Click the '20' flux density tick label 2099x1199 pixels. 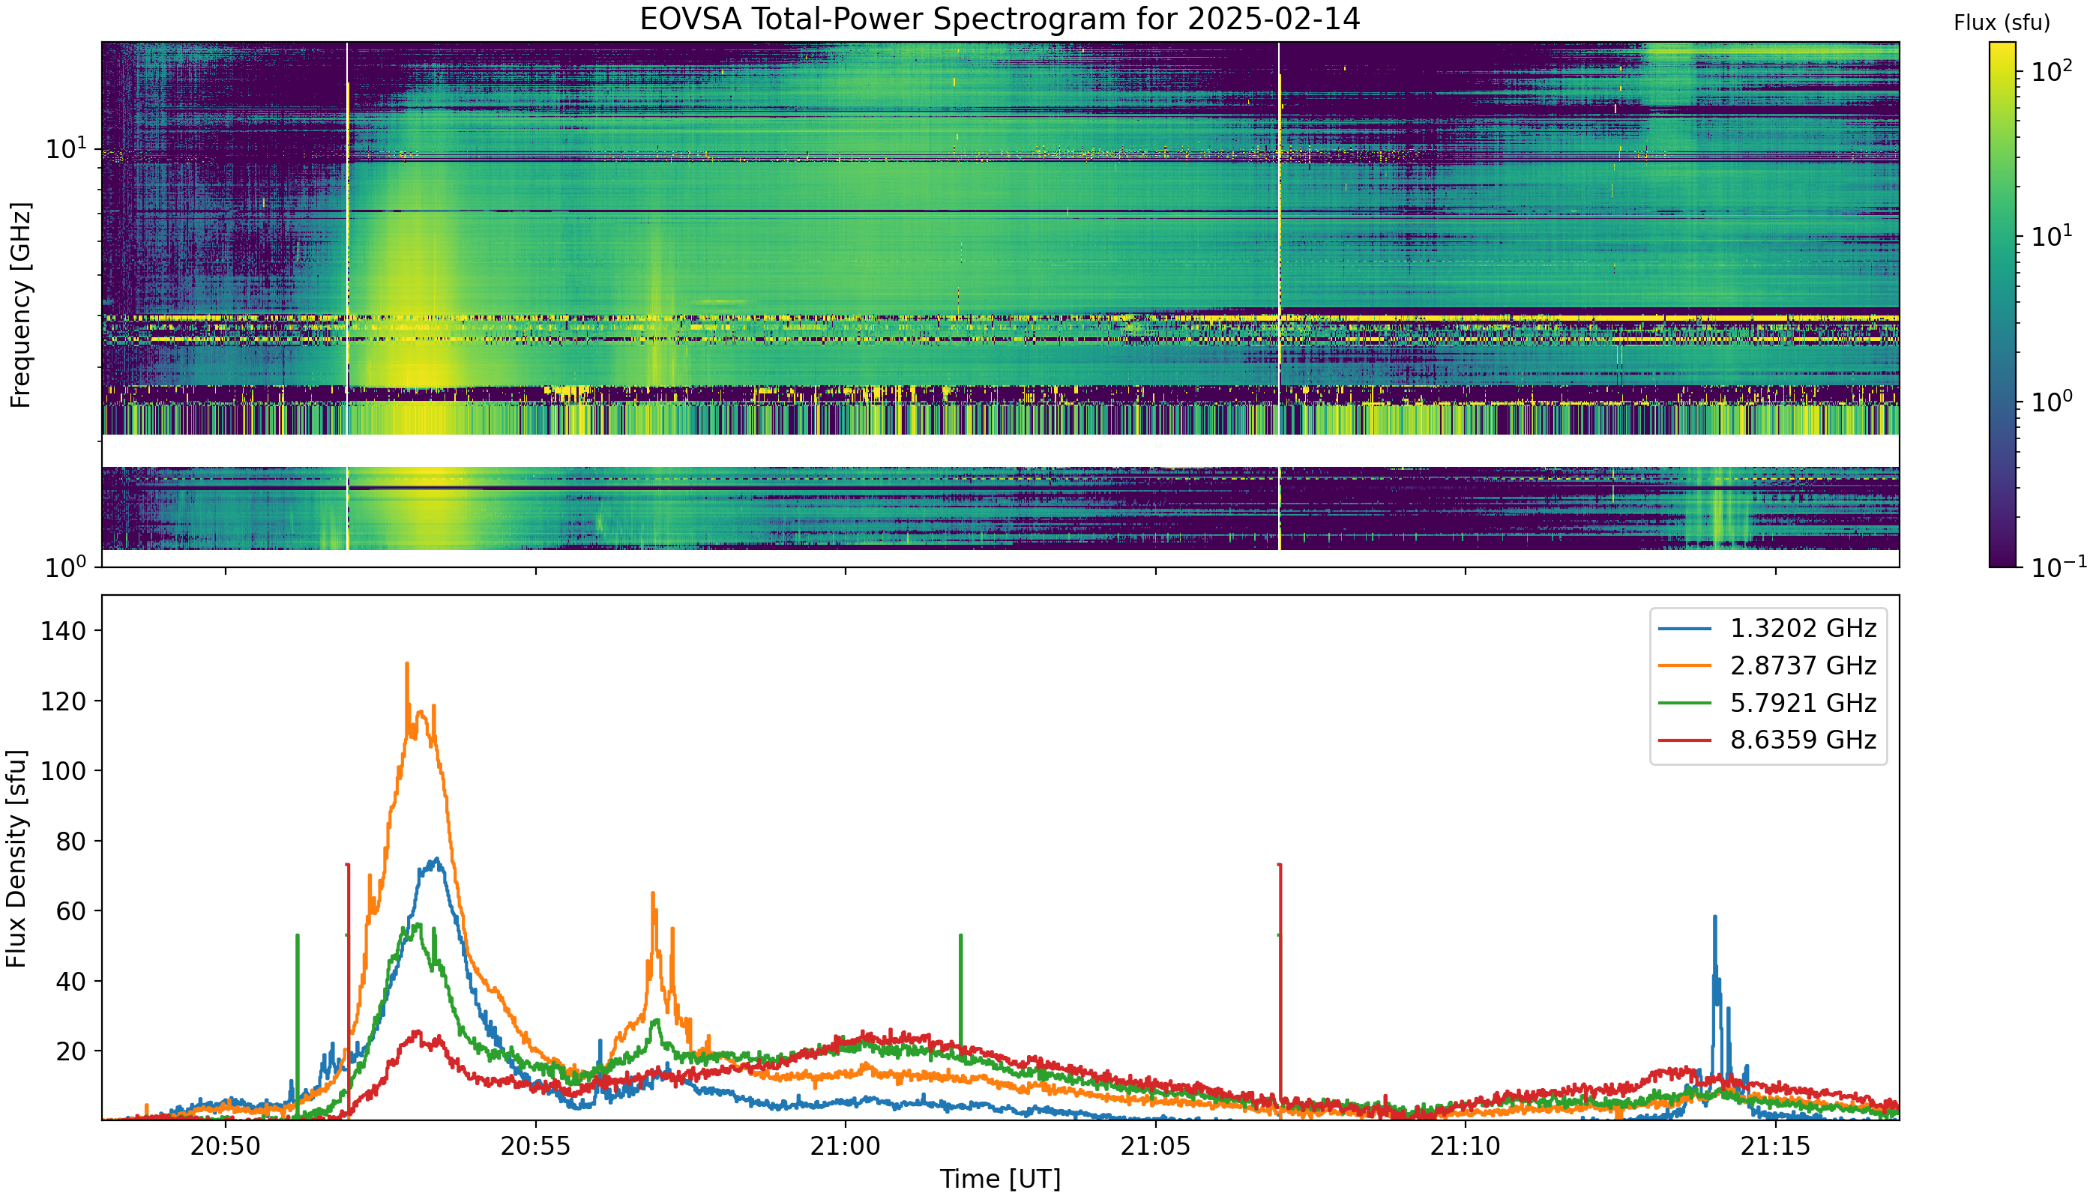pyautogui.click(x=71, y=1051)
